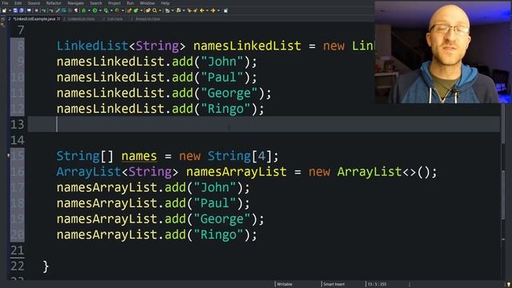Switch to the ArrayList.class tab

pyautogui.click(x=147, y=19)
